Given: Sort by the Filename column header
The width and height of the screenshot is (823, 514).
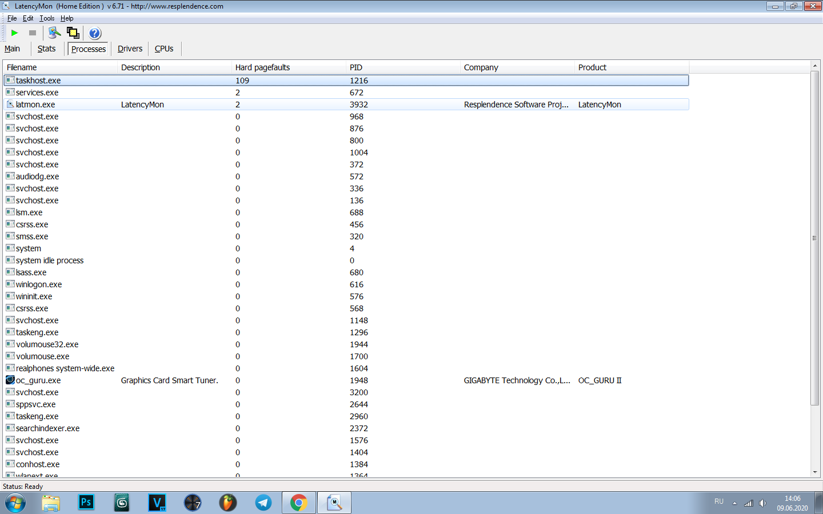Looking at the screenshot, I should [x=61, y=67].
